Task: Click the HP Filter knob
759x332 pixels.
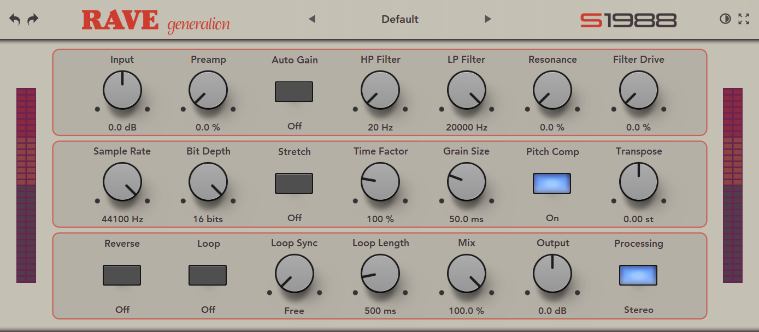Action: click(380, 90)
